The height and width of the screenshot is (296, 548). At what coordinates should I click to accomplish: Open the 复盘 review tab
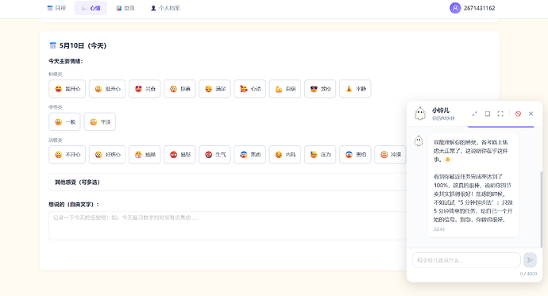click(125, 8)
